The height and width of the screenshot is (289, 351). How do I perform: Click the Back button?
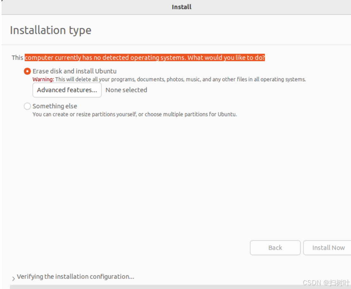(275, 248)
